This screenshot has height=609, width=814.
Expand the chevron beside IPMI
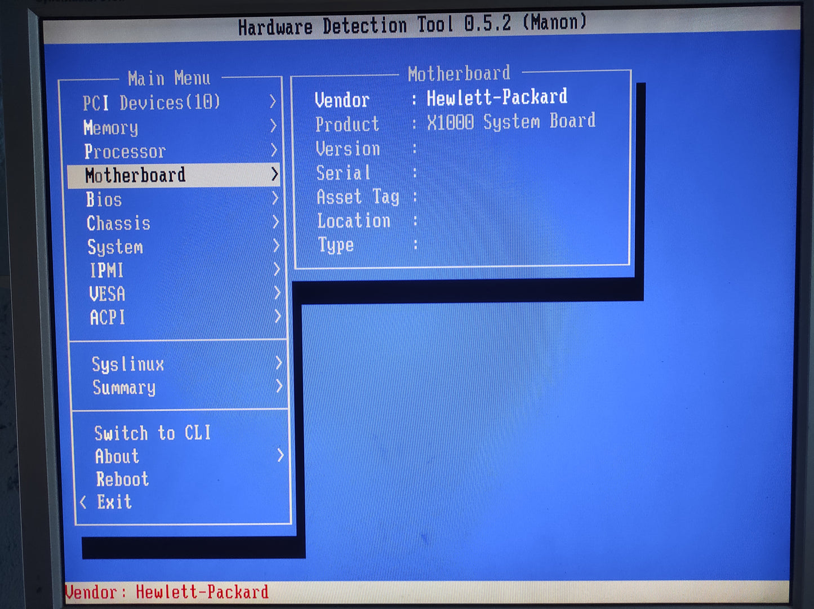(x=277, y=270)
